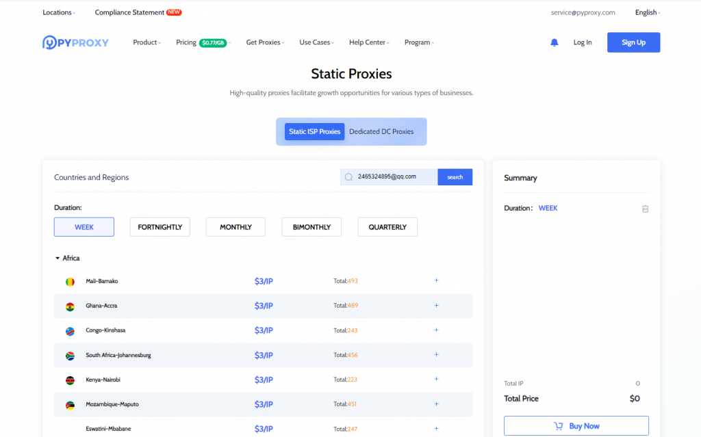The height and width of the screenshot is (437, 701).
Task: Select the MONTHLY duration
Action: [x=235, y=226]
